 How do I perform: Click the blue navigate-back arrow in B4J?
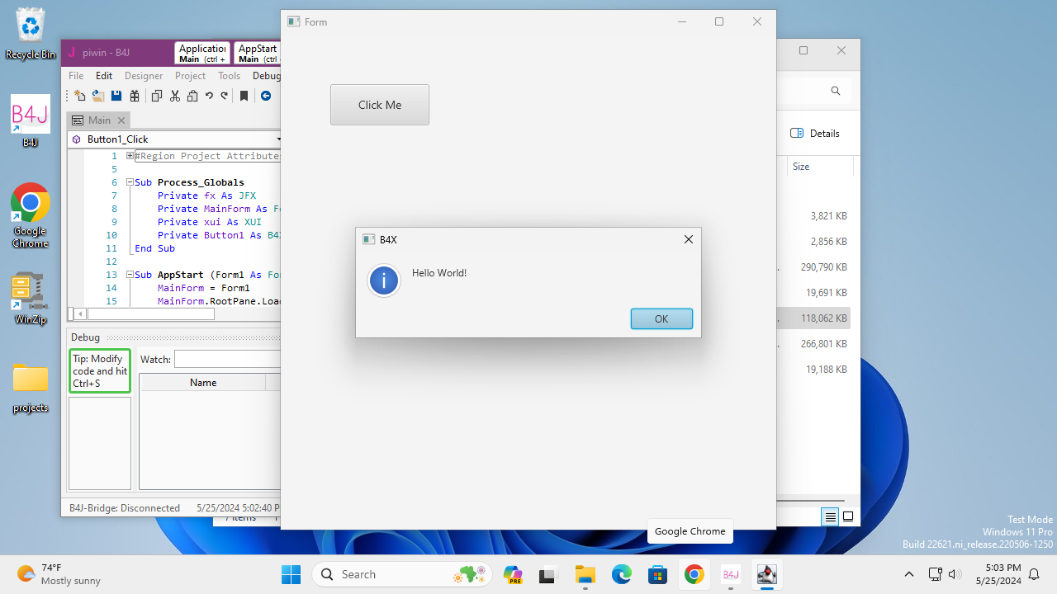[266, 96]
